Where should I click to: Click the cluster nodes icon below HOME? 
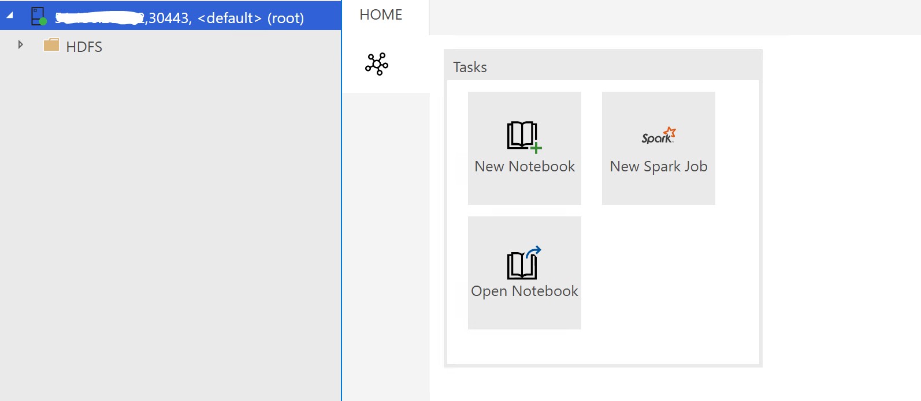click(x=377, y=64)
